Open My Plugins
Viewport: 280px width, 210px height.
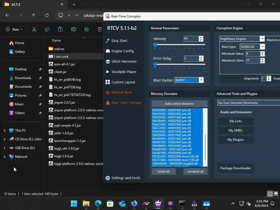click(235, 140)
